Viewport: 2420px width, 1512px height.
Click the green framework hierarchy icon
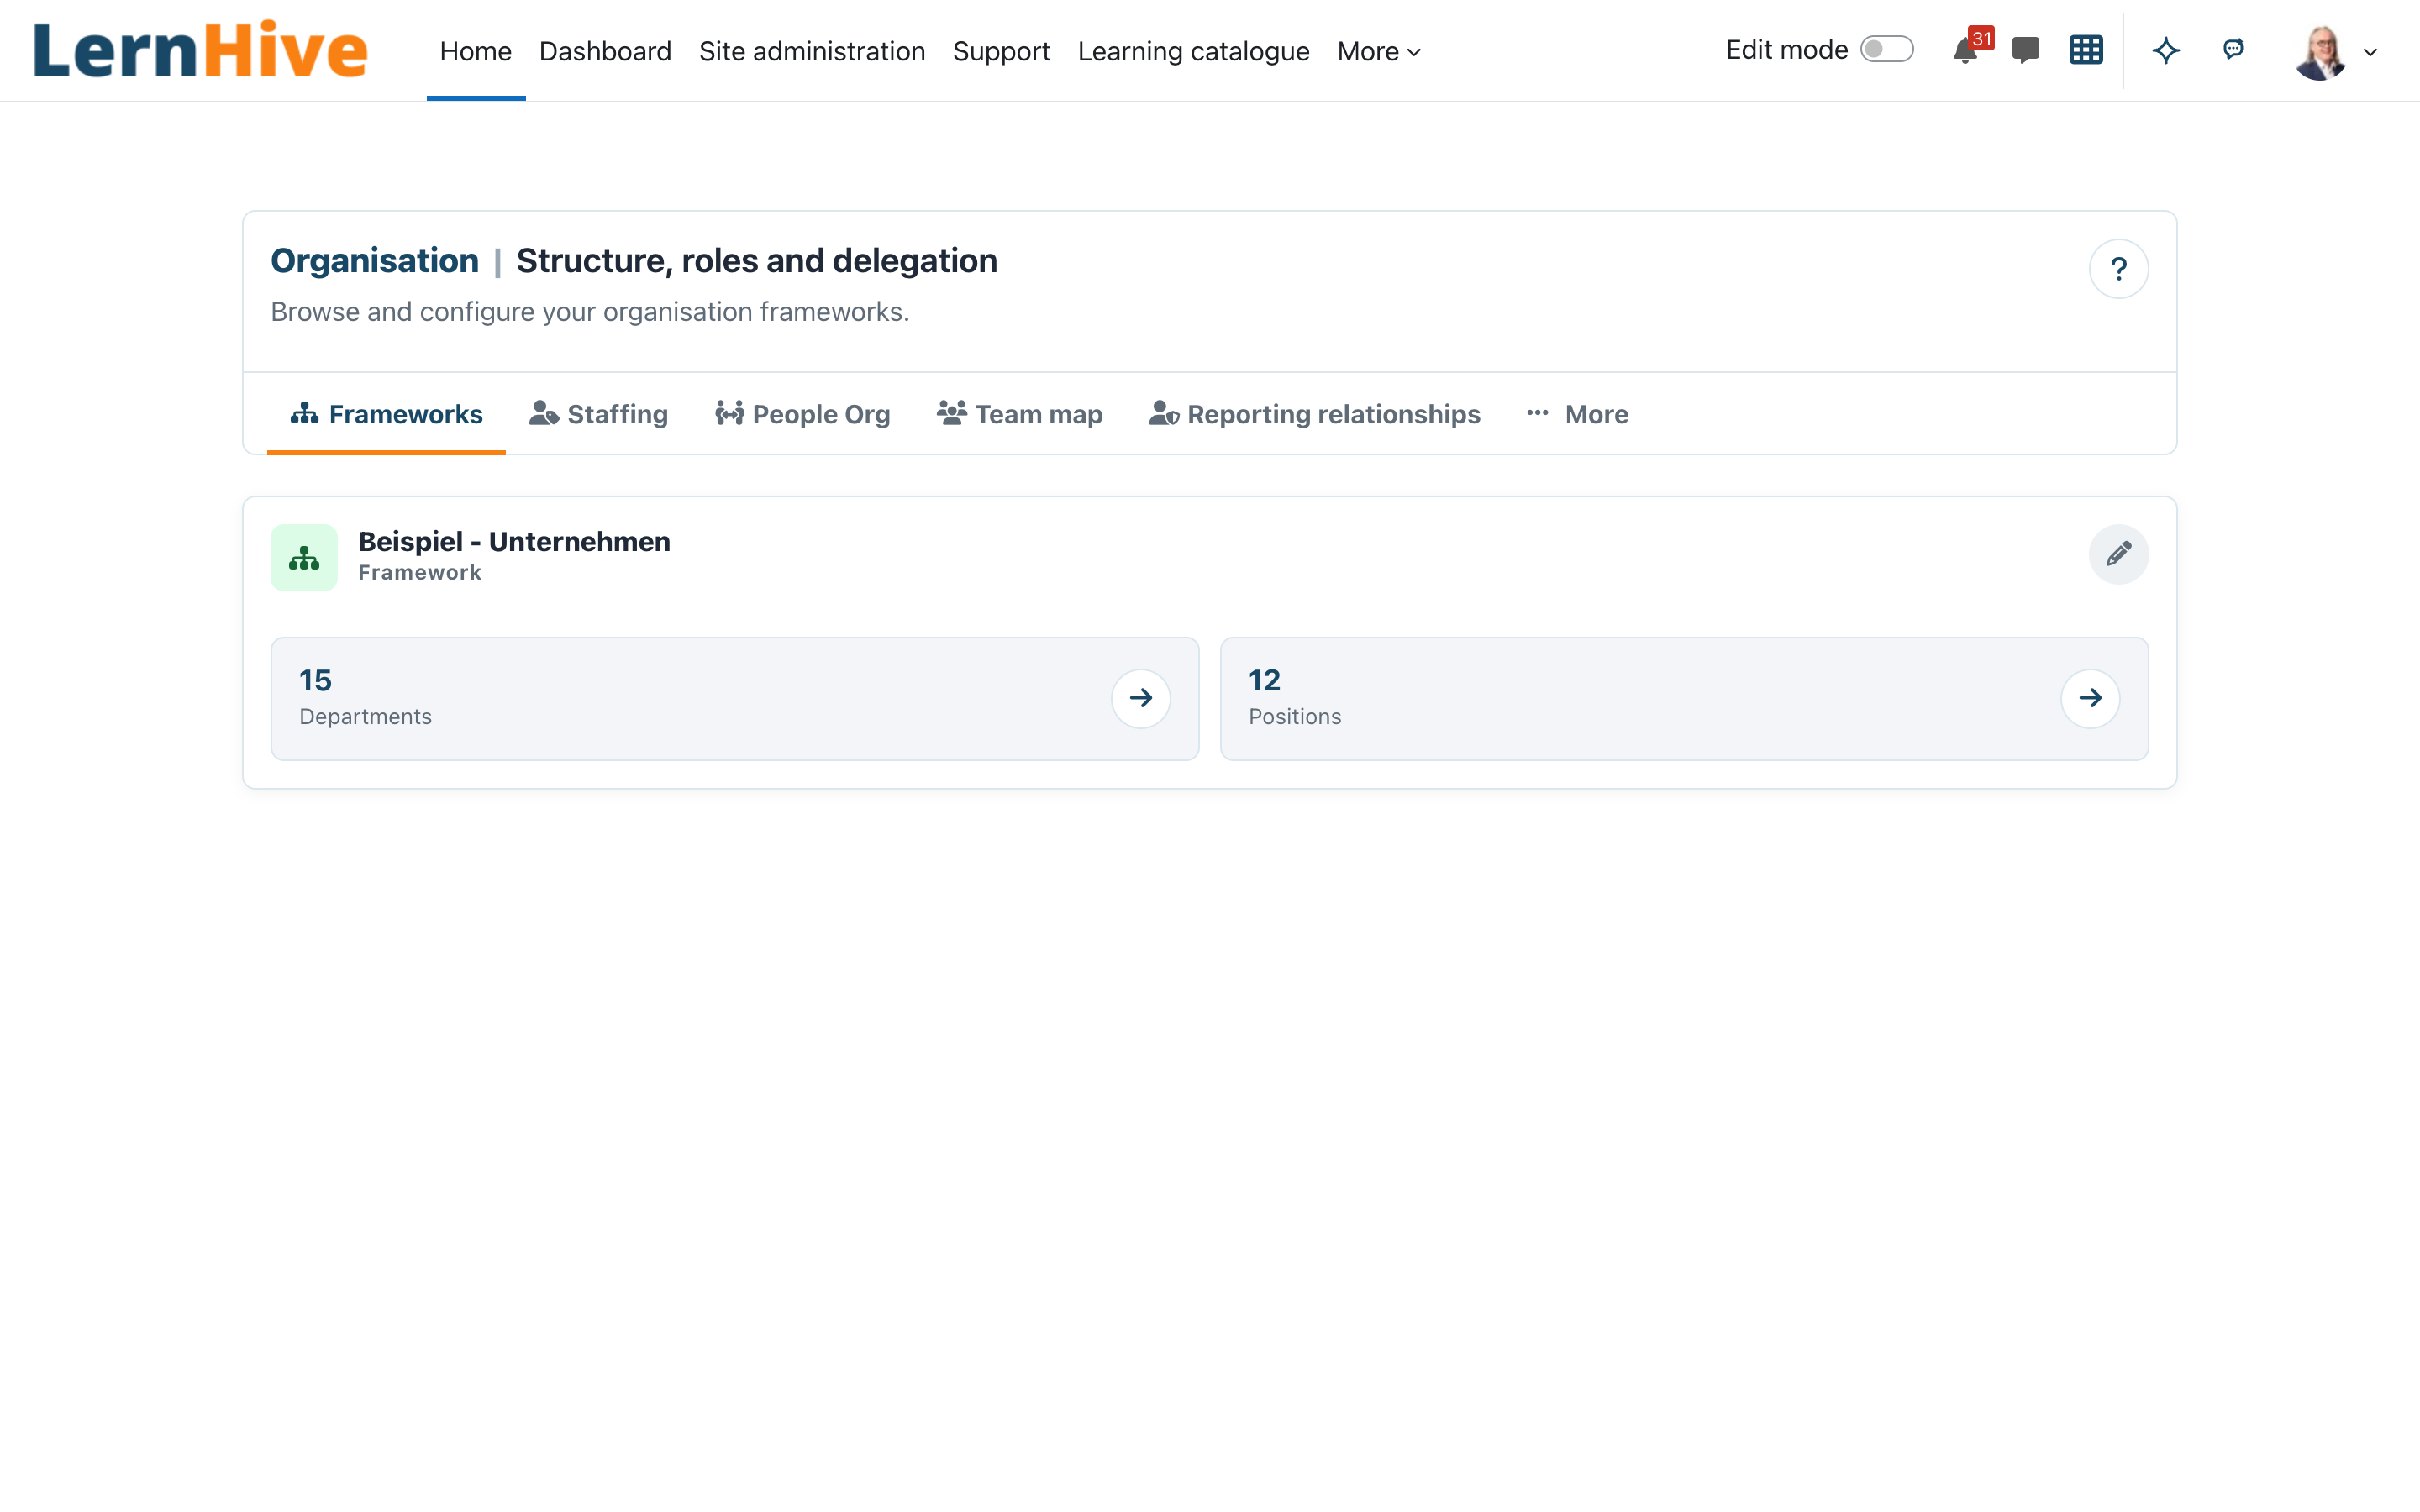pos(304,558)
